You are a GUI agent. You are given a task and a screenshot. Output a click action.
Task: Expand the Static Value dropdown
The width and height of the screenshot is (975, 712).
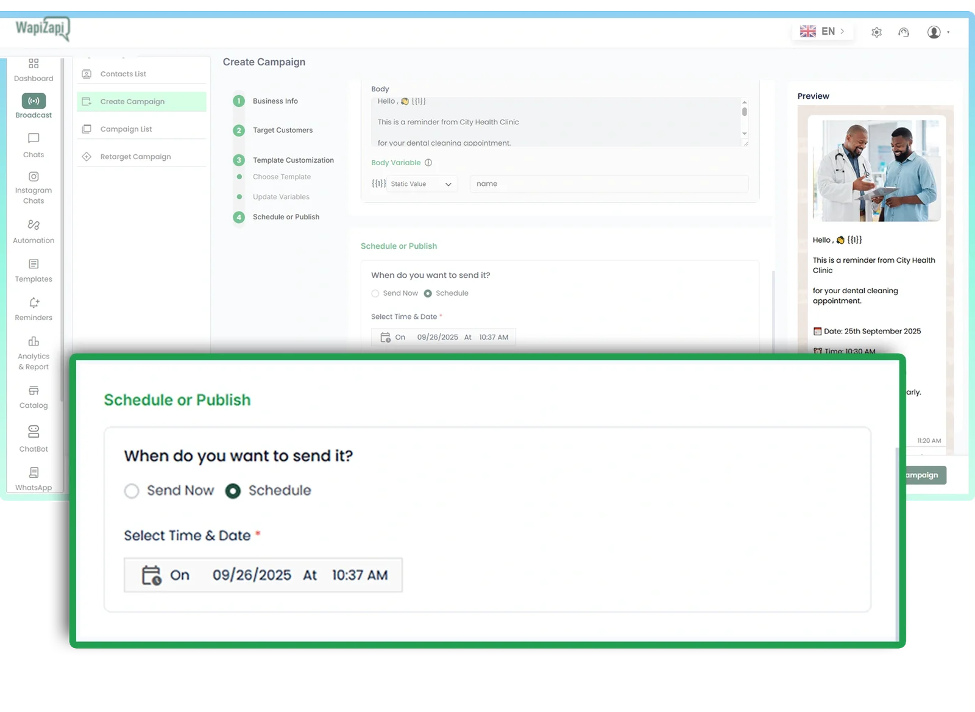tap(422, 184)
